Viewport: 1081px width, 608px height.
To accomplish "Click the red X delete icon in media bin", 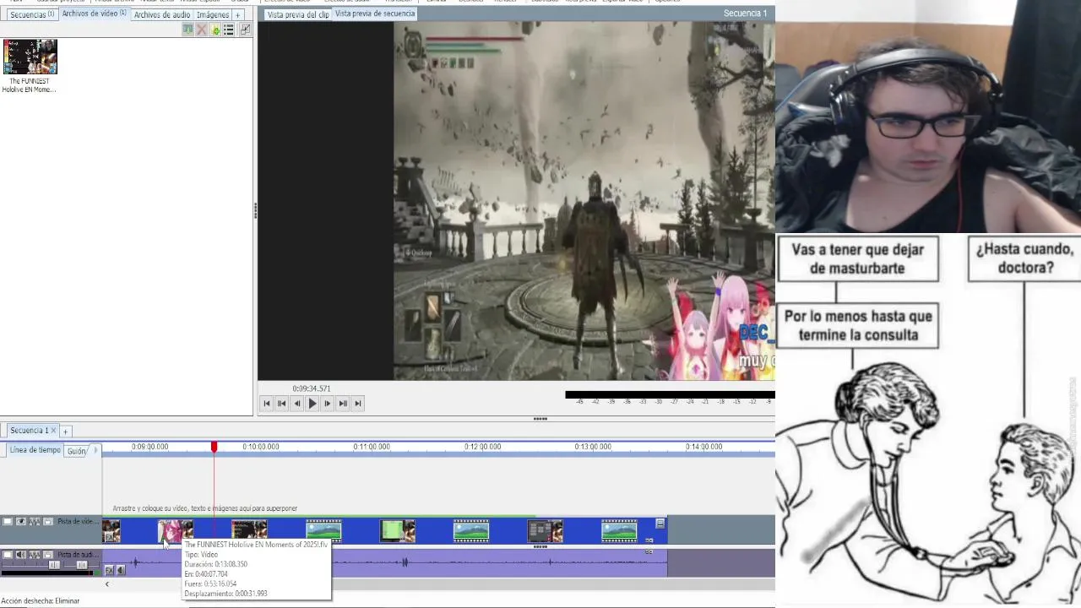I will 201,30.
